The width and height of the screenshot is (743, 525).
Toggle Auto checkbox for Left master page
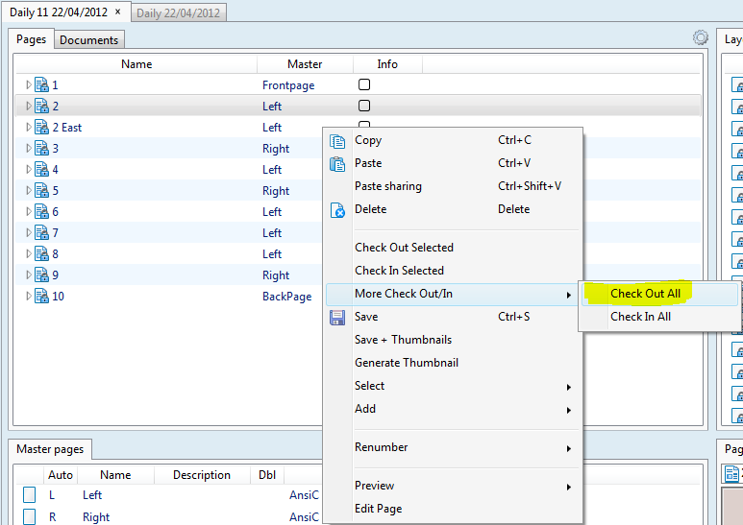pos(30,494)
